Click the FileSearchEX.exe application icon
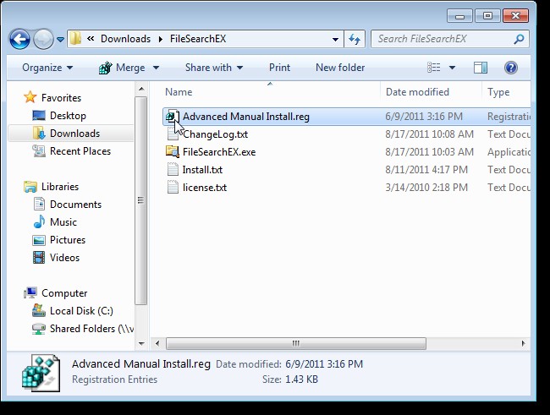This screenshot has width=550, height=415. point(173,151)
